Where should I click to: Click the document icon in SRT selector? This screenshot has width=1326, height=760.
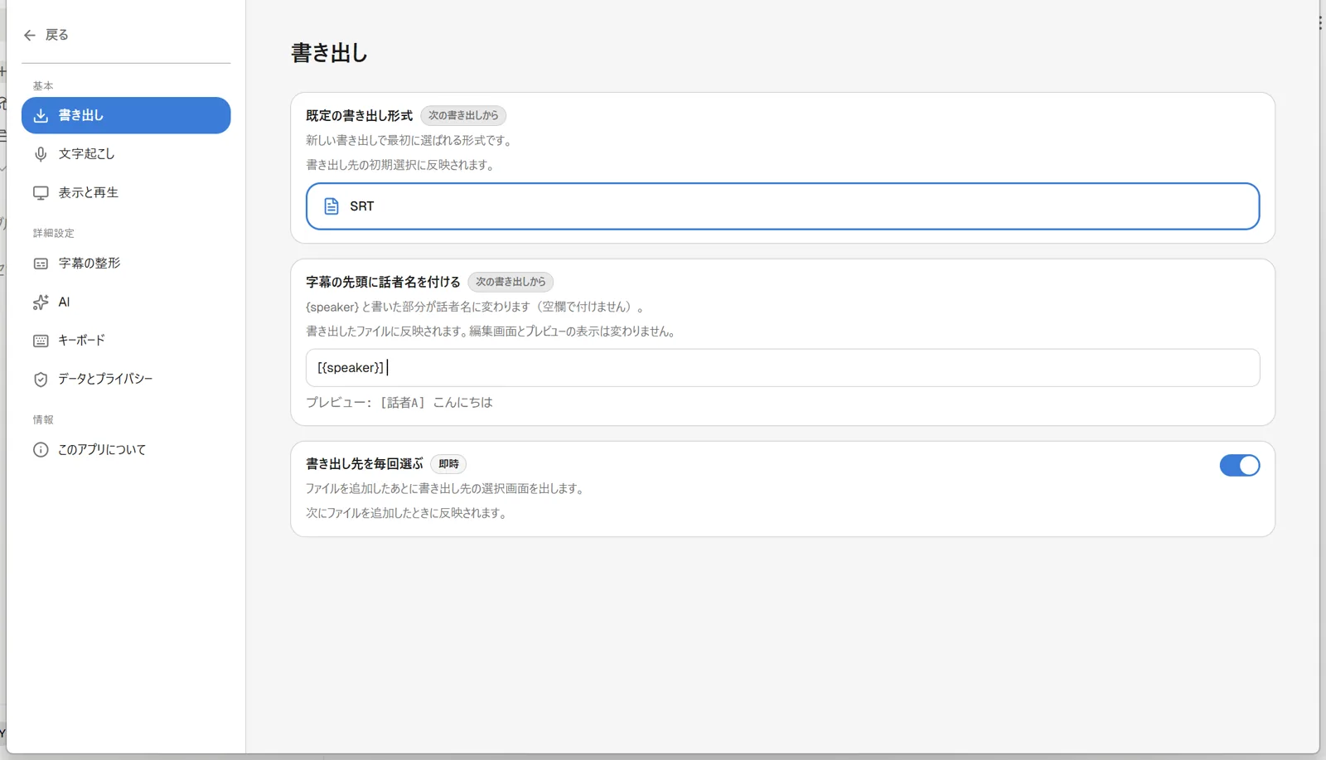pyautogui.click(x=331, y=206)
